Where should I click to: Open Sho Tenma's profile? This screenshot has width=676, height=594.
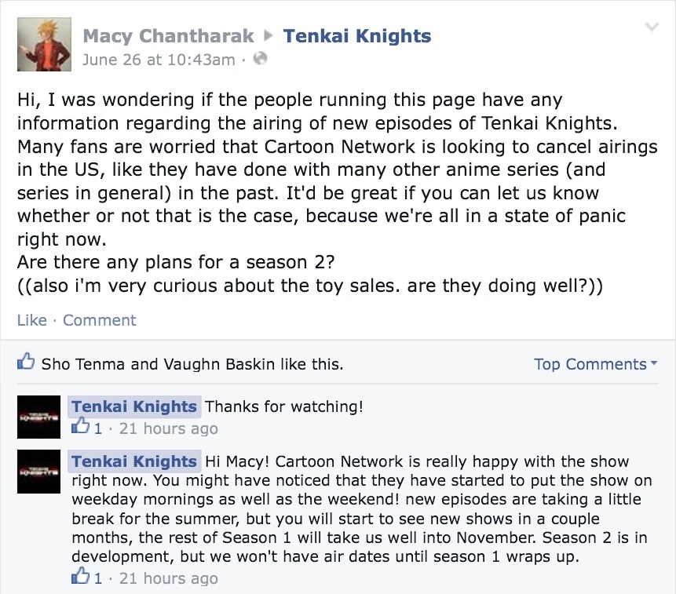[x=82, y=364]
